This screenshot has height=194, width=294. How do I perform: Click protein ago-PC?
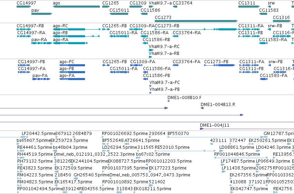[67, 62]
